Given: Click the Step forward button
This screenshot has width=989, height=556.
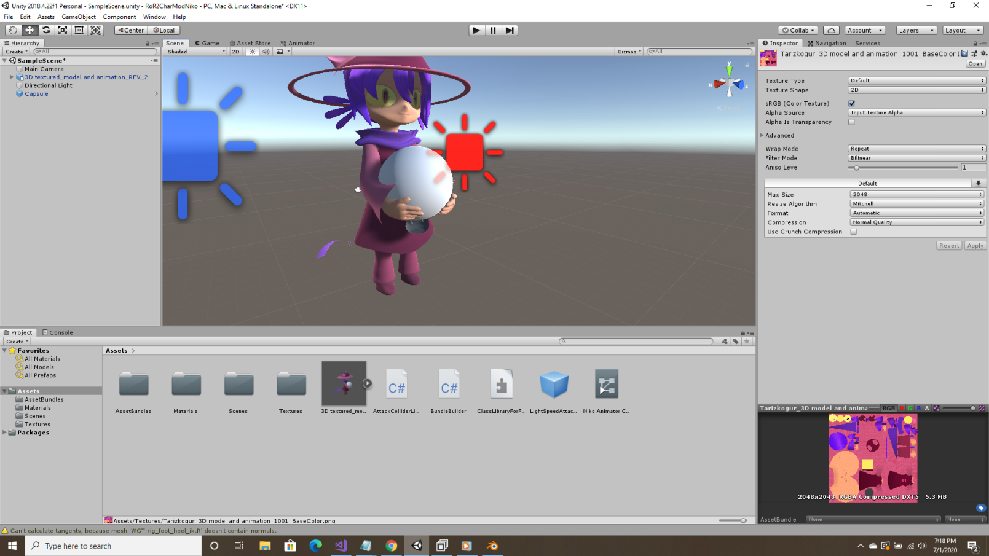Looking at the screenshot, I should [510, 30].
